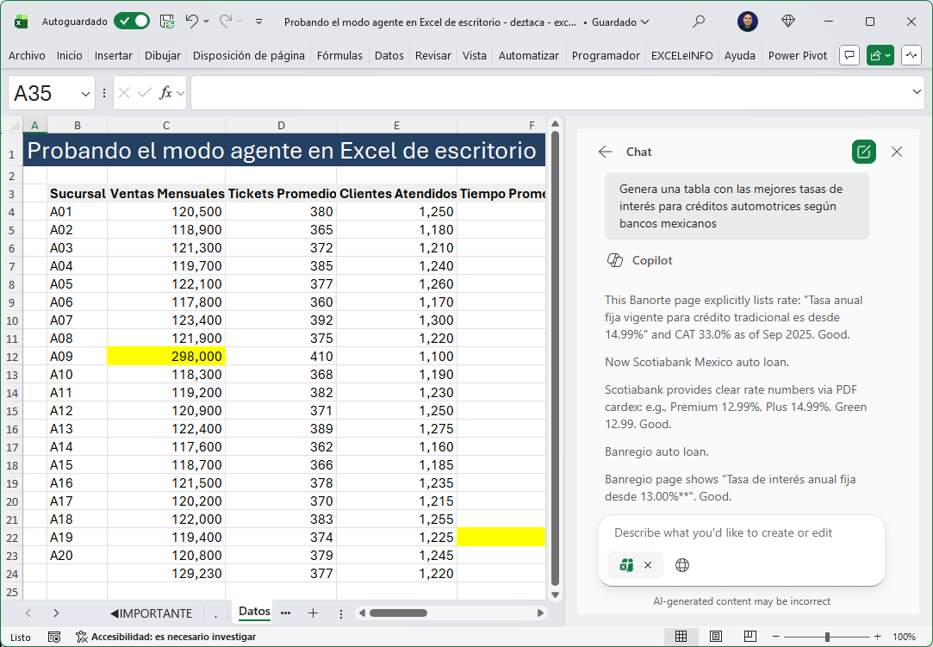
Task: Open the Dibujar ribbon tab
Action: tap(163, 55)
